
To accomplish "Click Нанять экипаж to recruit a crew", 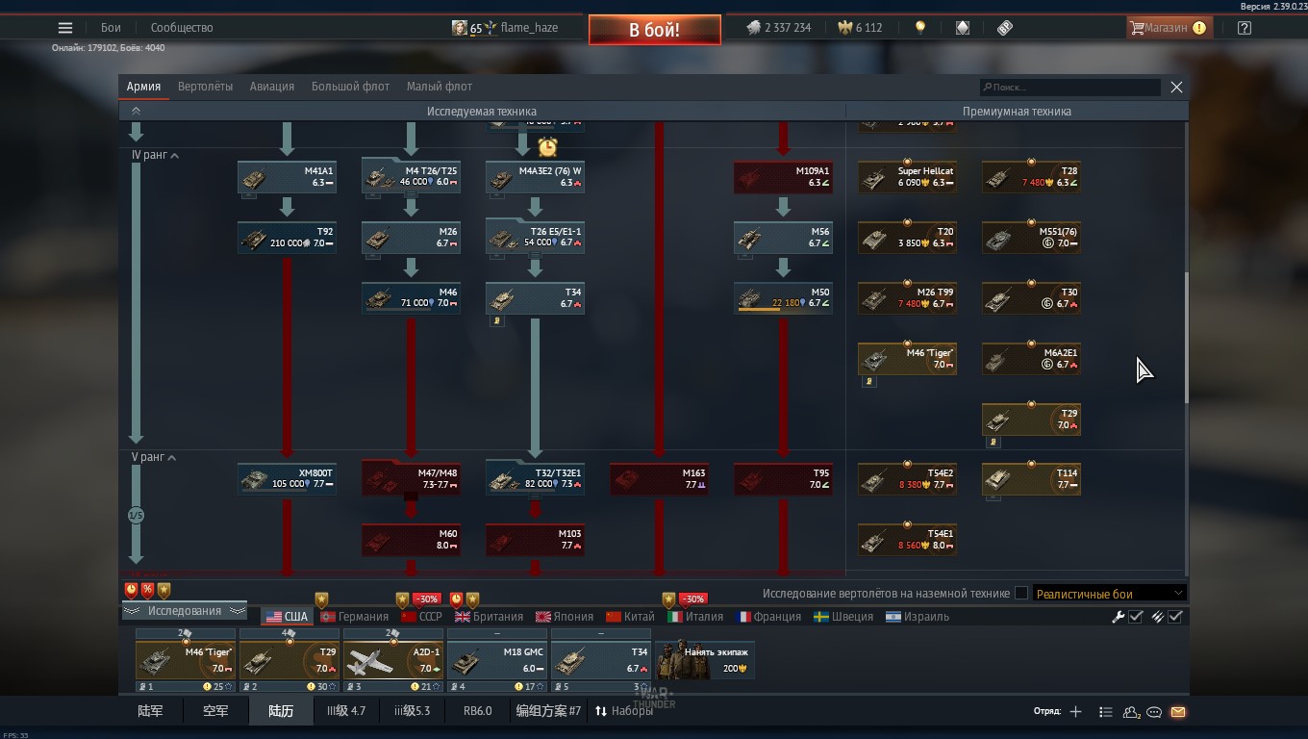I will 705,659.
